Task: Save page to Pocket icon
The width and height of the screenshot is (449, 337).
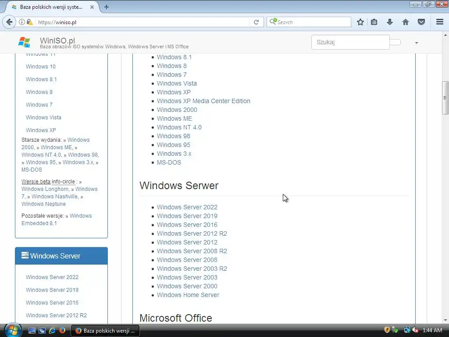Action: tap(421, 22)
